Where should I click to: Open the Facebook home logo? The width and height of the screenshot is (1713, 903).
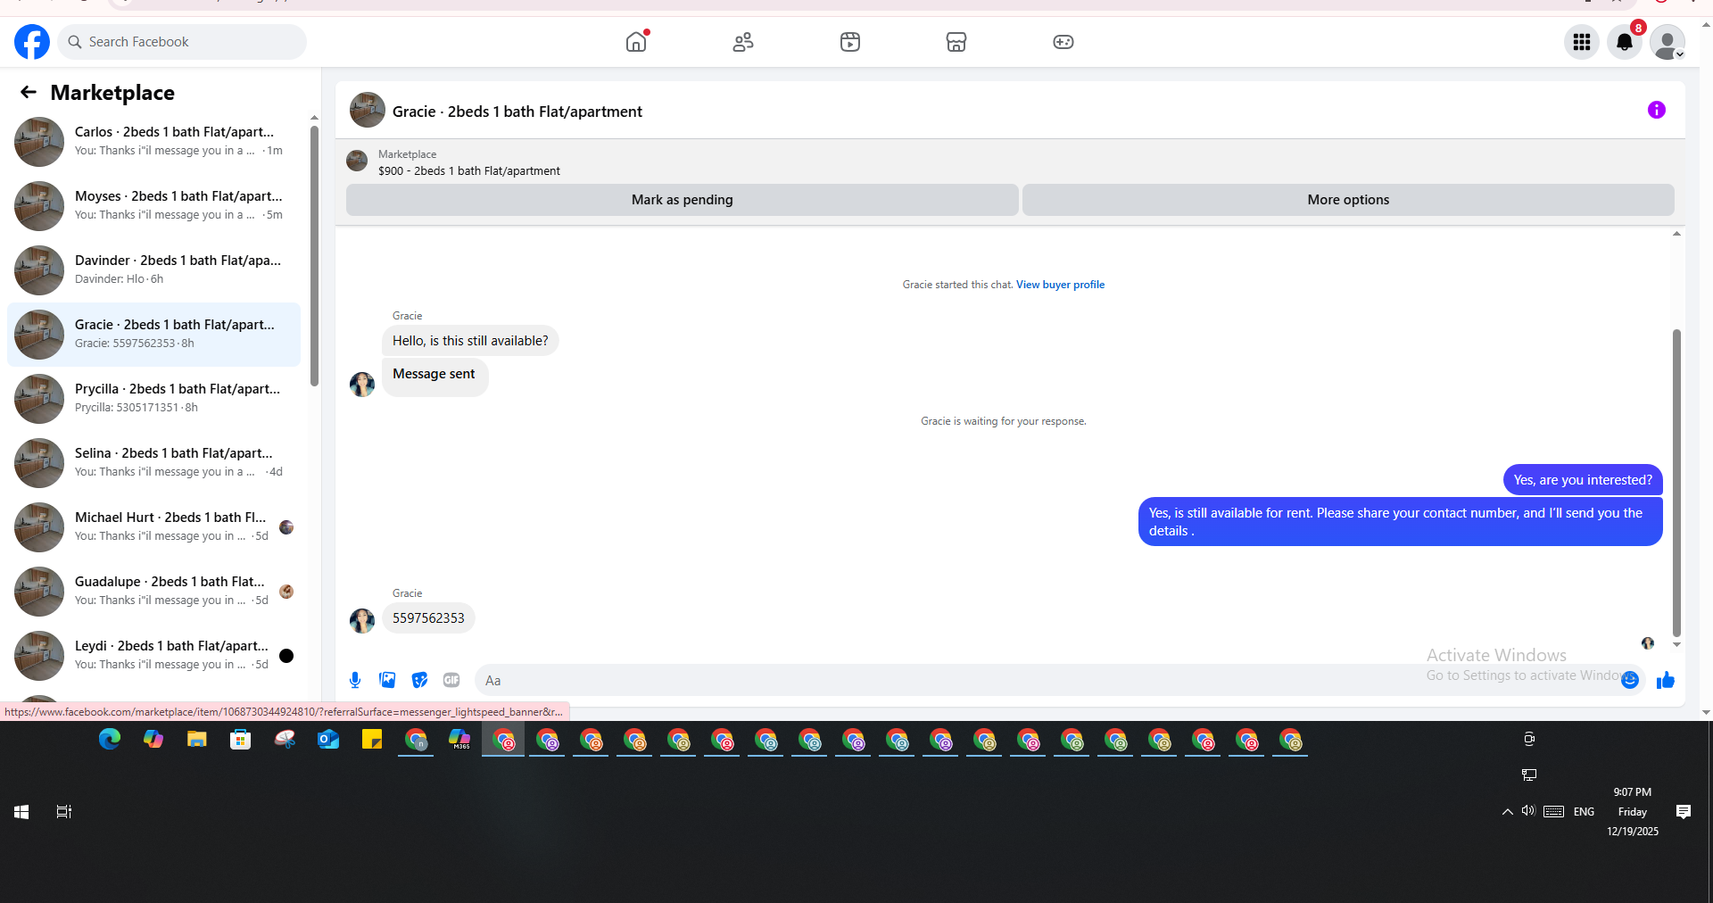[32, 42]
